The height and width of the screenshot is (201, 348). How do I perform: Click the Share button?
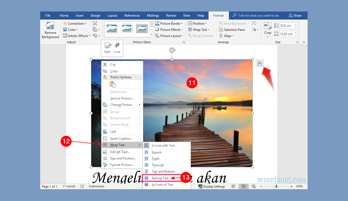coord(295,16)
